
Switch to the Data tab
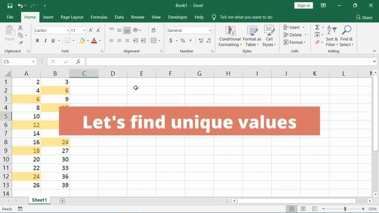click(119, 17)
